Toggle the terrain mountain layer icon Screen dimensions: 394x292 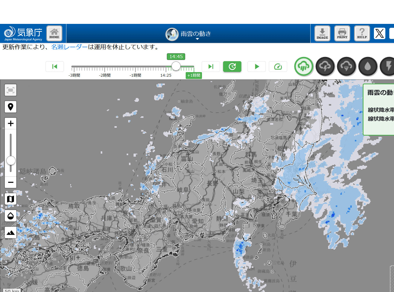click(x=10, y=232)
